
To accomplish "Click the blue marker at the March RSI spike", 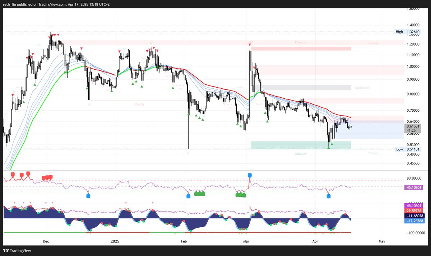I will coord(250,175).
